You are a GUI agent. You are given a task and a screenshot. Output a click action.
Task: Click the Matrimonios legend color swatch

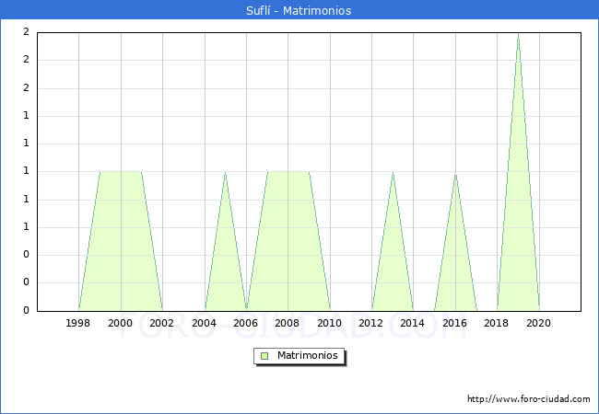(x=264, y=356)
